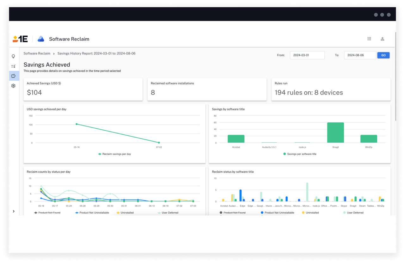Click the Audacity 3.5.1 axis label
The height and width of the screenshot is (264, 405).
click(x=269, y=147)
